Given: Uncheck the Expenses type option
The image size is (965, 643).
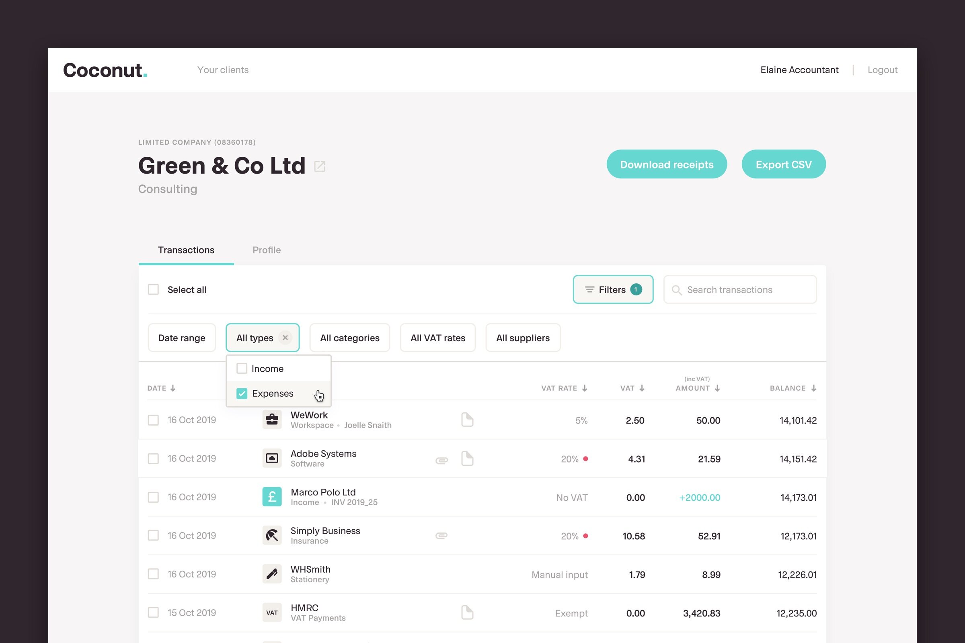Looking at the screenshot, I should coord(242,393).
